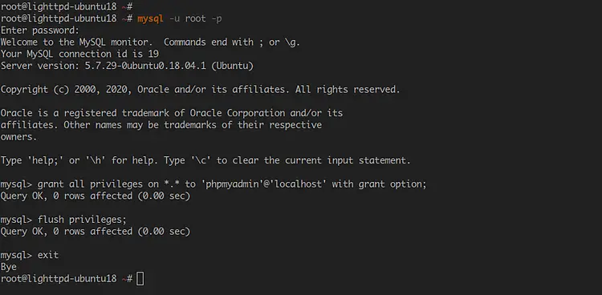
Task: Click the first 'Query OK, 0 rows affected' line
Action: 96,196
